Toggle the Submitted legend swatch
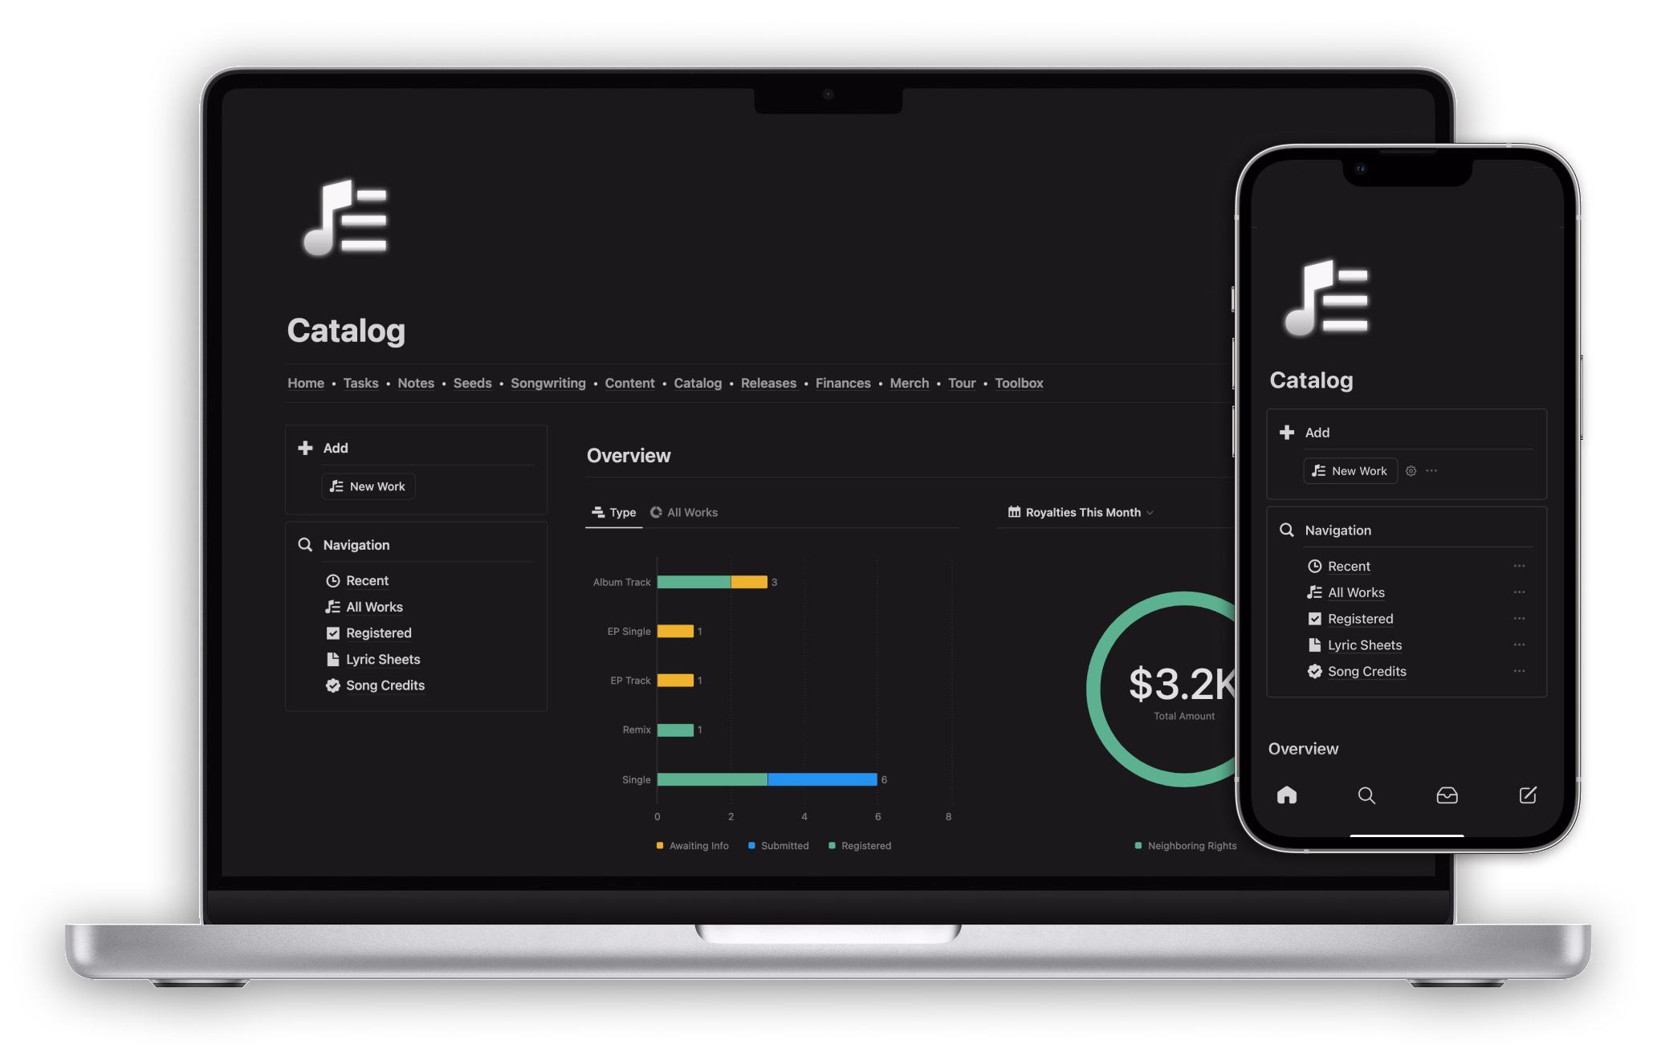This screenshot has height=1053, width=1657. click(x=751, y=846)
